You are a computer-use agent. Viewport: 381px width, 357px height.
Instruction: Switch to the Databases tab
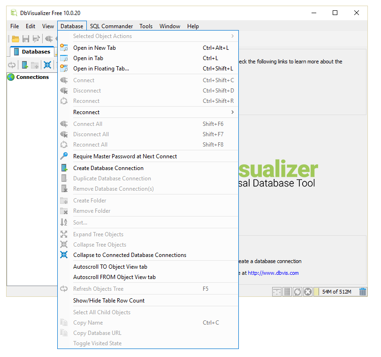(x=32, y=52)
